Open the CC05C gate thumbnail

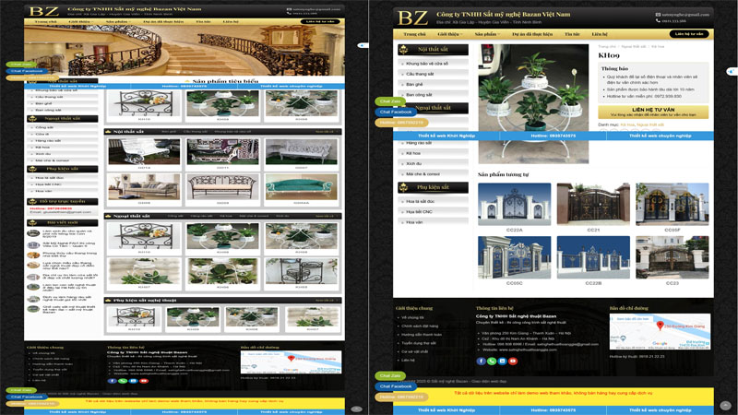pos(514,257)
